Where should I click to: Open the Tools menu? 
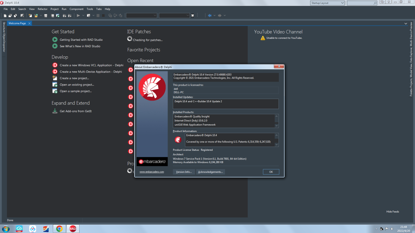coord(90,9)
